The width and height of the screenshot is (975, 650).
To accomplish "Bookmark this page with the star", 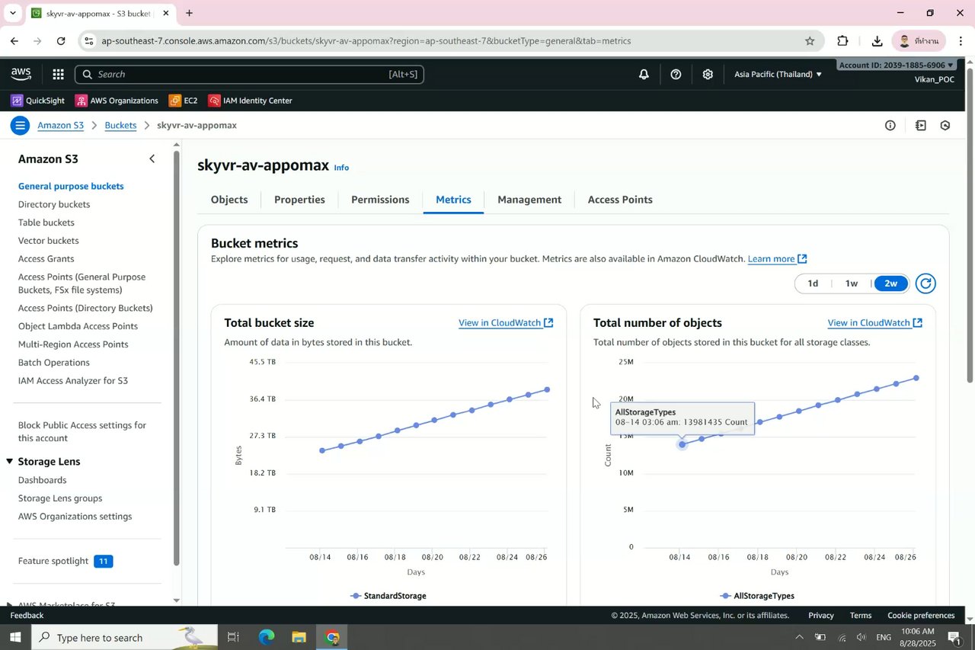I will [x=810, y=41].
